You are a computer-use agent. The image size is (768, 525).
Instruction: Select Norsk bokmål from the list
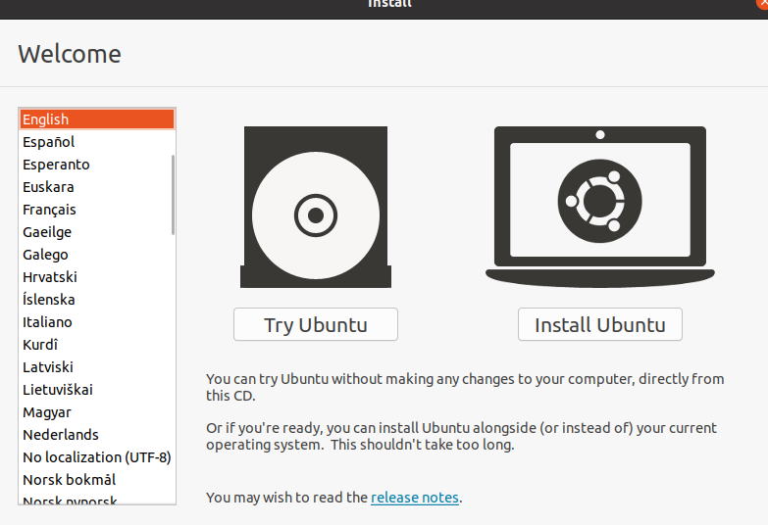tap(69, 480)
